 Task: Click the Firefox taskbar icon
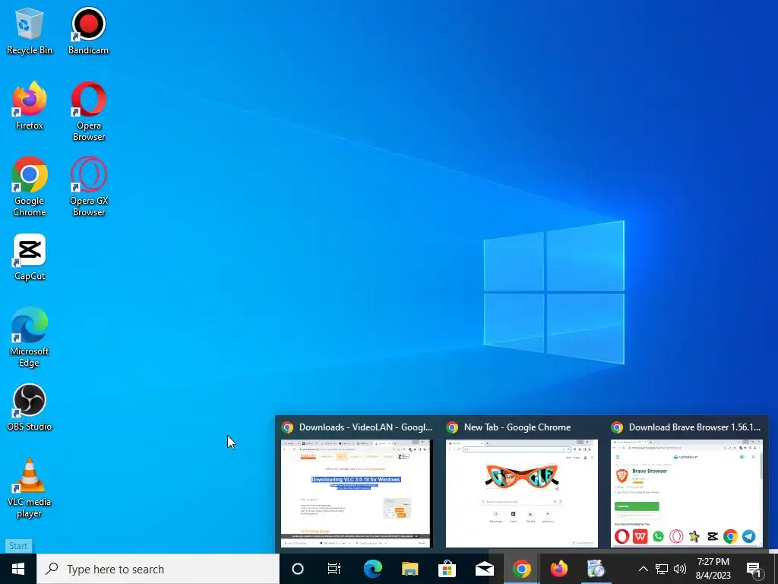coord(558,569)
